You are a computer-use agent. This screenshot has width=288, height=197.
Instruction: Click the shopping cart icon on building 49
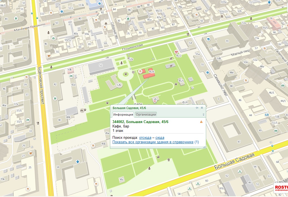click(16, 18)
